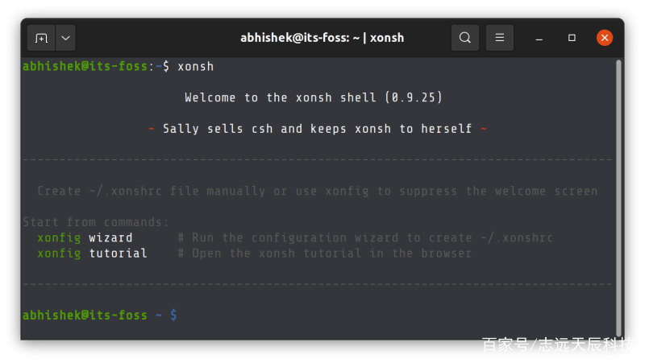Click the xonfig tutorial command text
Viewport: 645px width, 363px height.
(x=92, y=254)
